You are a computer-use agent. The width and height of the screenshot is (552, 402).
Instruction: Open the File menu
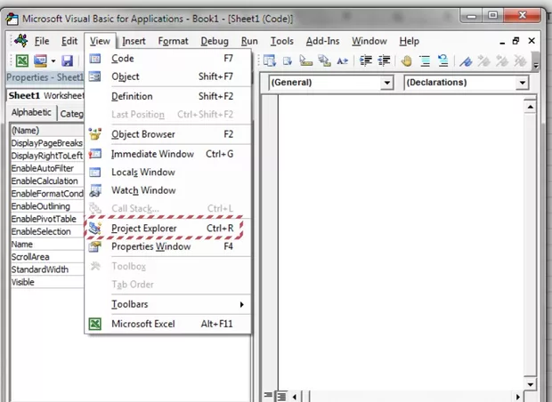[x=42, y=41]
